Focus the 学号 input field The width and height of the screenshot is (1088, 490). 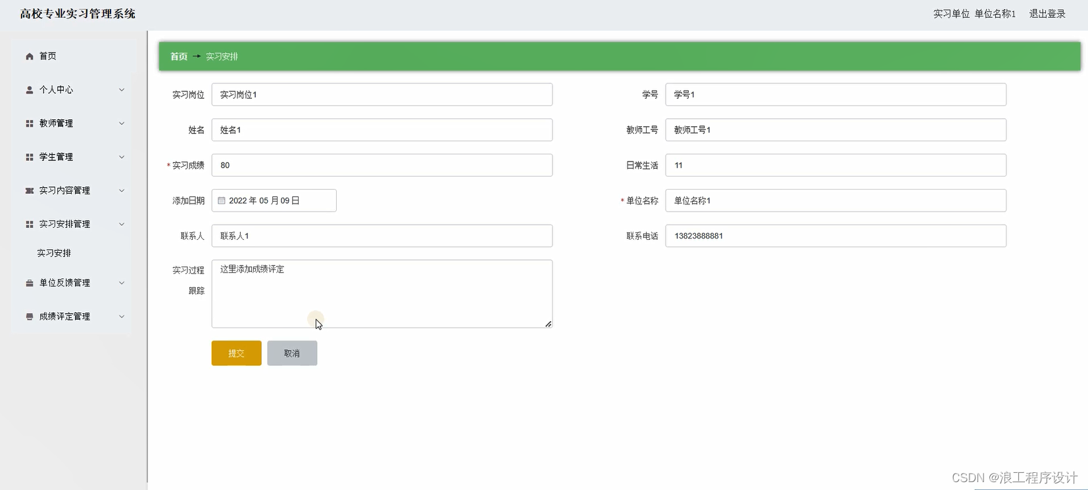(x=835, y=95)
